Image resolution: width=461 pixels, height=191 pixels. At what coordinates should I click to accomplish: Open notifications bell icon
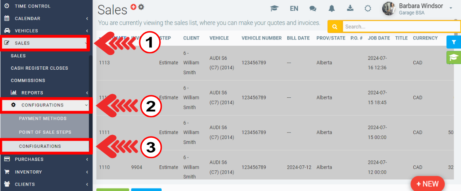point(332,8)
